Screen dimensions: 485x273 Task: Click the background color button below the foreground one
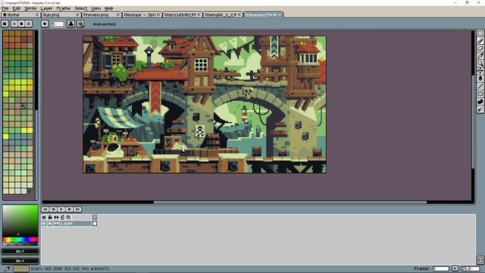(20, 261)
